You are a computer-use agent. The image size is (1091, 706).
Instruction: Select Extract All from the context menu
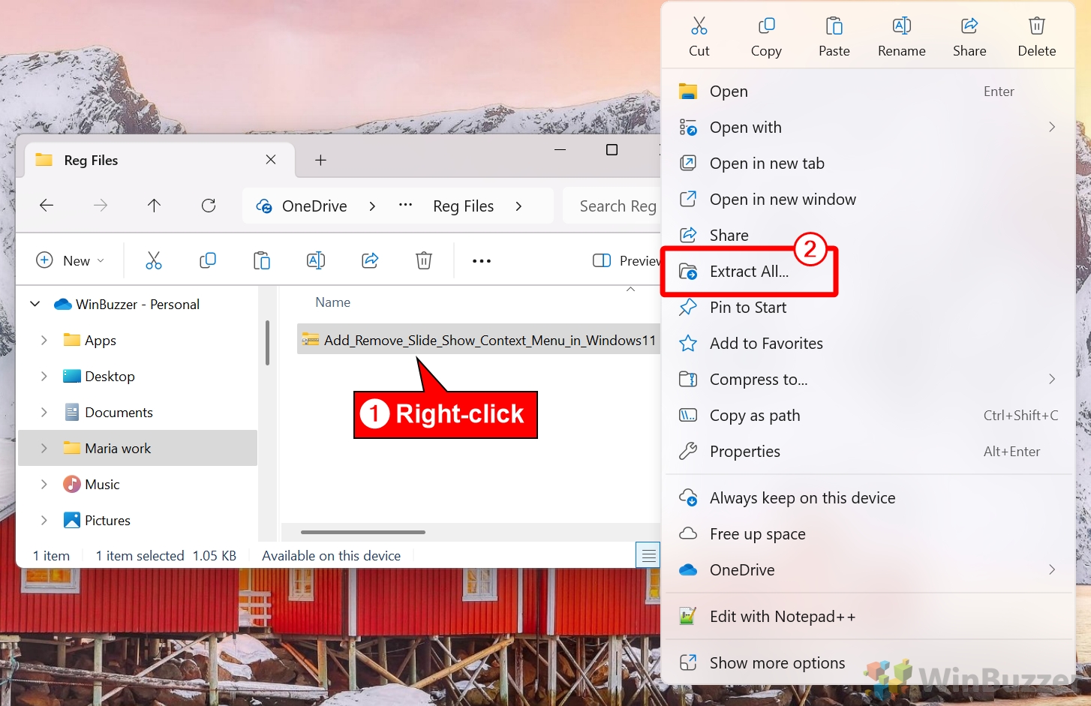tap(750, 271)
